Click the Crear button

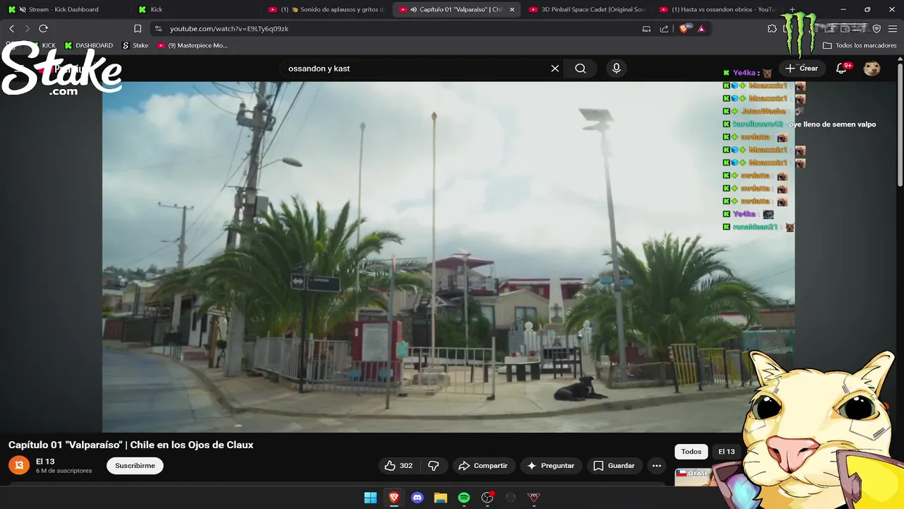(802, 69)
